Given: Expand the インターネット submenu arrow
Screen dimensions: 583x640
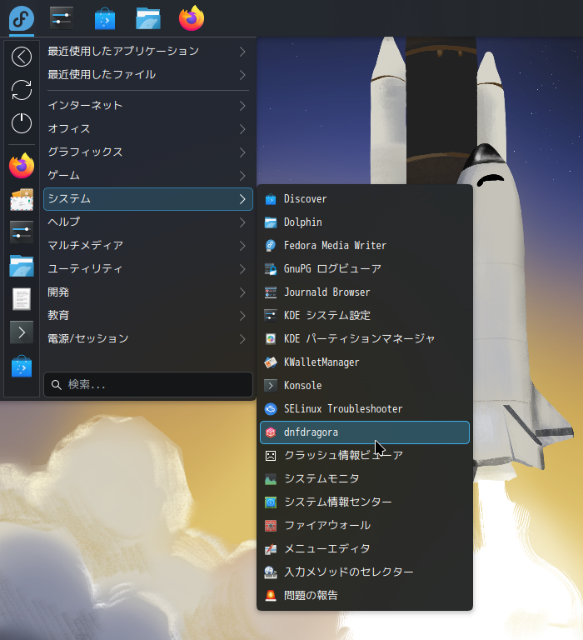Looking at the screenshot, I should [x=242, y=106].
